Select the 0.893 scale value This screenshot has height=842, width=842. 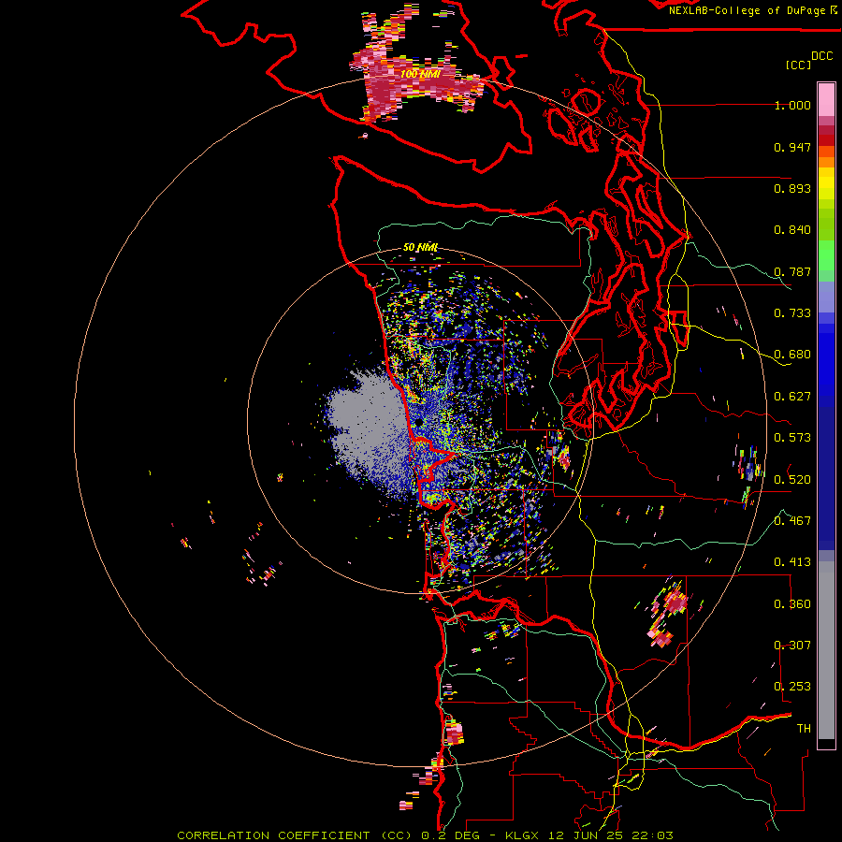792,188
